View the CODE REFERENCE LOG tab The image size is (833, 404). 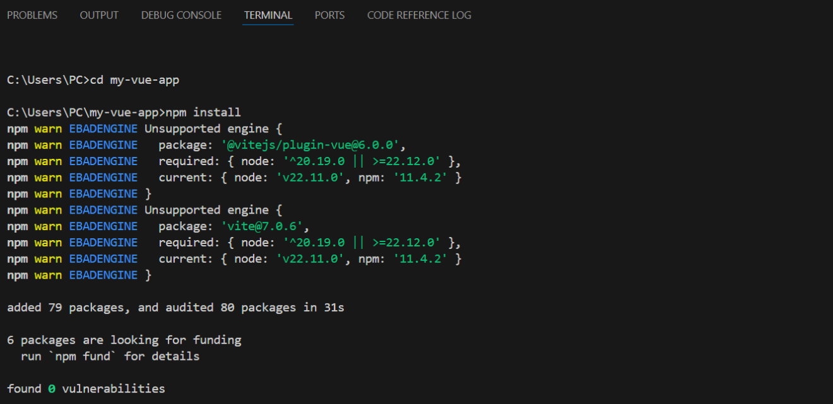[x=418, y=14]
